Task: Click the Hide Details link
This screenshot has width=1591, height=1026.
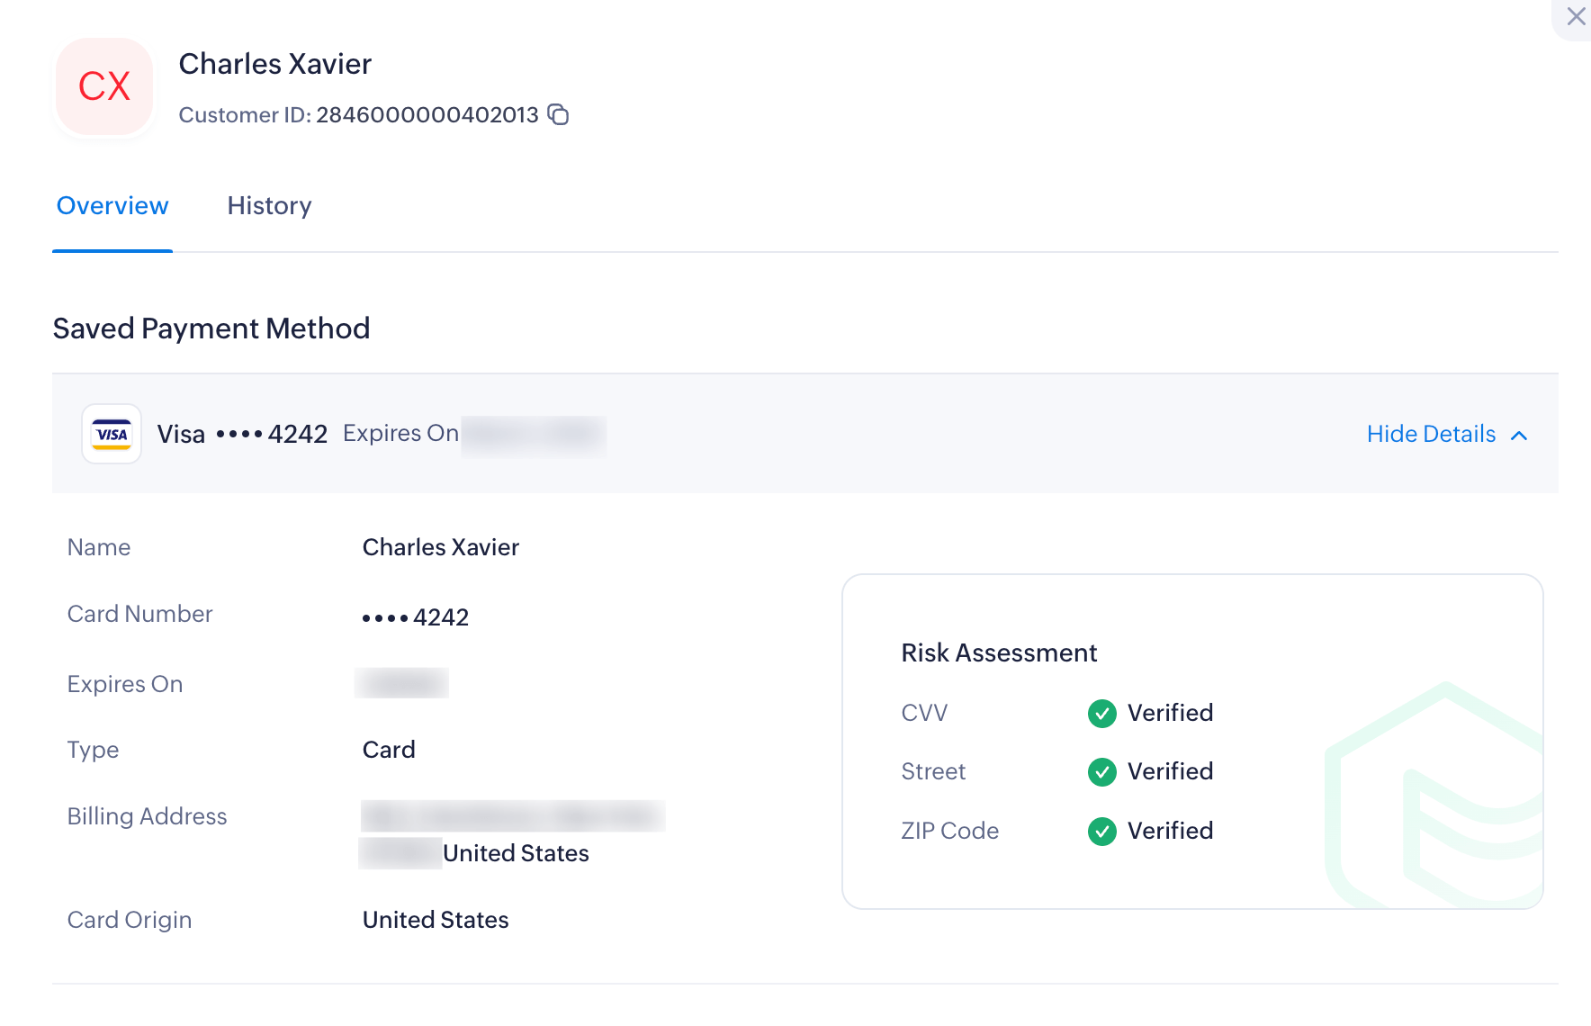Action: 1431,434
